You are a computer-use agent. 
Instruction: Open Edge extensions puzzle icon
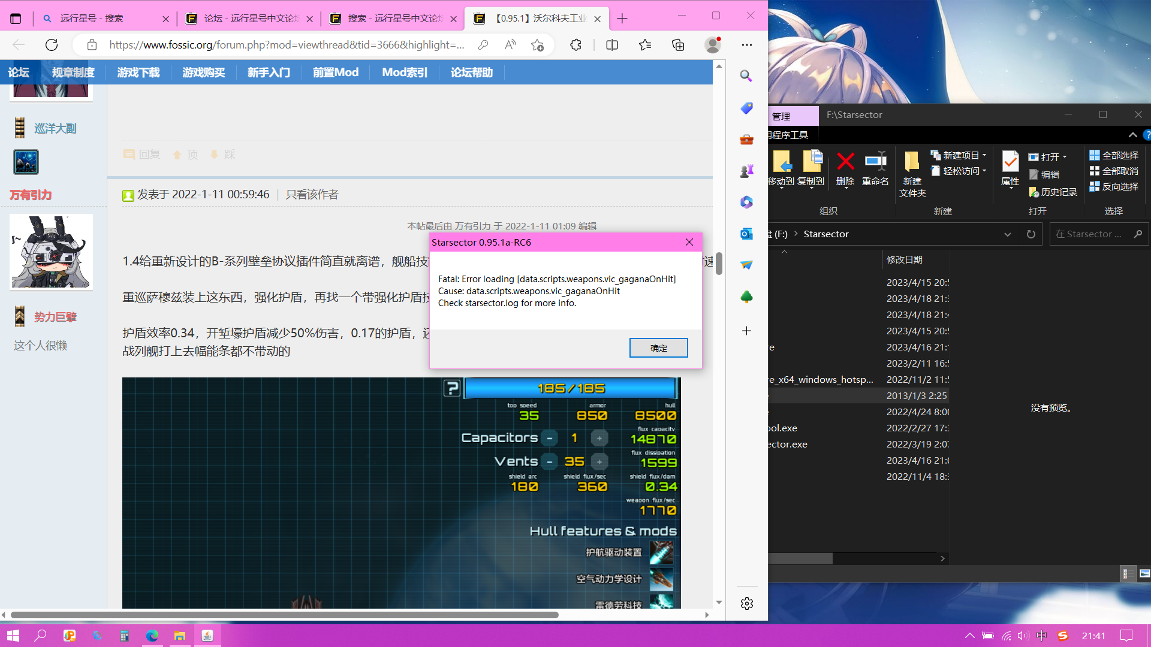[575, 45]
